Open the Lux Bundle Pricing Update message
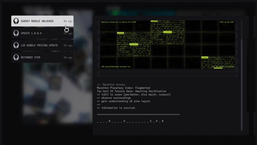The height and width of the screenshot is (145, 257). [x=39, y=45]
